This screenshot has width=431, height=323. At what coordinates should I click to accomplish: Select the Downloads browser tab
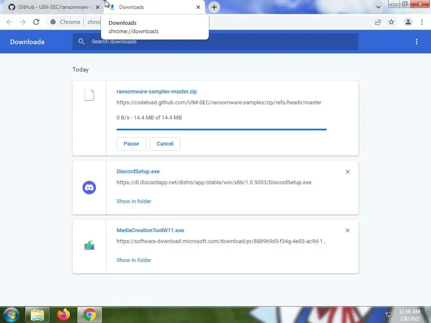click(154, 7)
